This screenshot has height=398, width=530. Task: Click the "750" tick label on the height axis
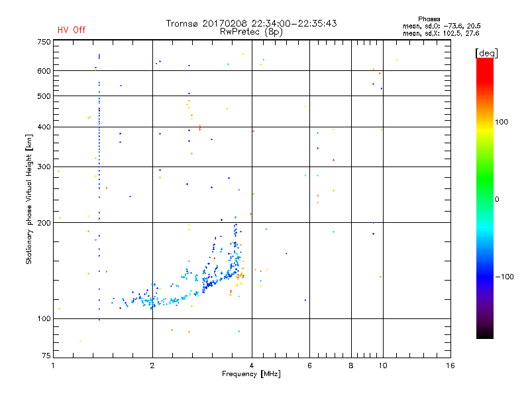click(x=44, y=42)
